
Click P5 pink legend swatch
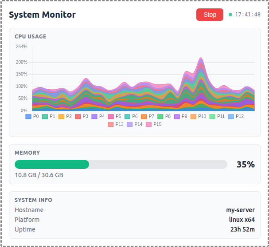tap(112, 116)
